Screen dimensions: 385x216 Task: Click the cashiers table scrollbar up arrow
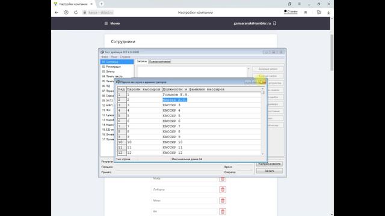click(263, 89)
